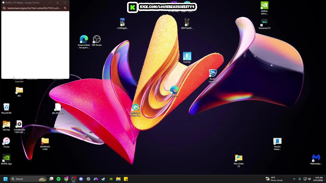Open the AnyUnlock iPhone shortcut
Image resolution: width=326 pixels, height=183 pixels.
pos(135,110)
